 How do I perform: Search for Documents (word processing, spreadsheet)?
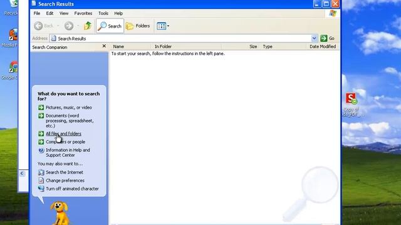tap(70, 121)
